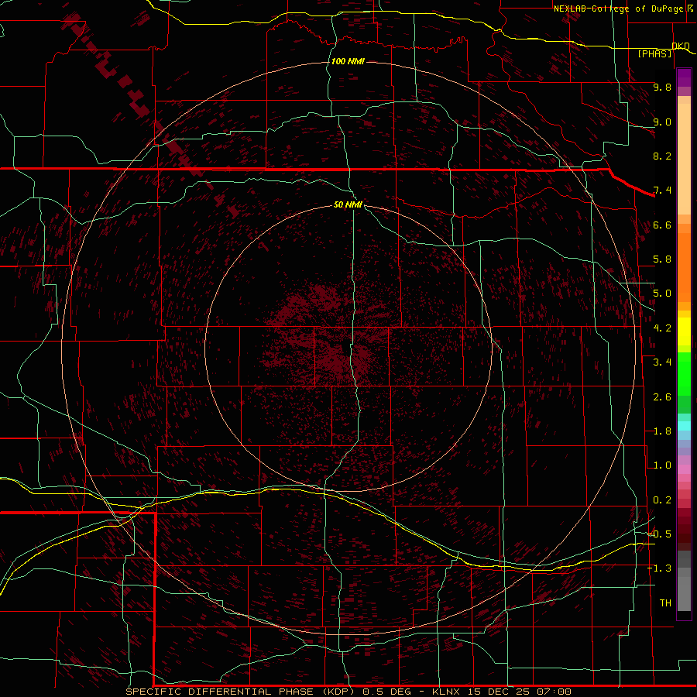697x697 pixels.
Task: Click the 6.6 scale value
Action: 662,225
